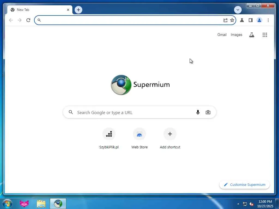
Task: Open Windows Explorer from taskbar
Action: [41, 204]
